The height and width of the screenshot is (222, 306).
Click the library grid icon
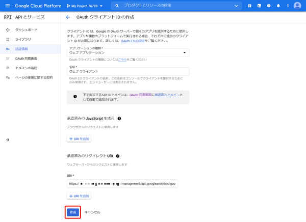coord(8,39)
